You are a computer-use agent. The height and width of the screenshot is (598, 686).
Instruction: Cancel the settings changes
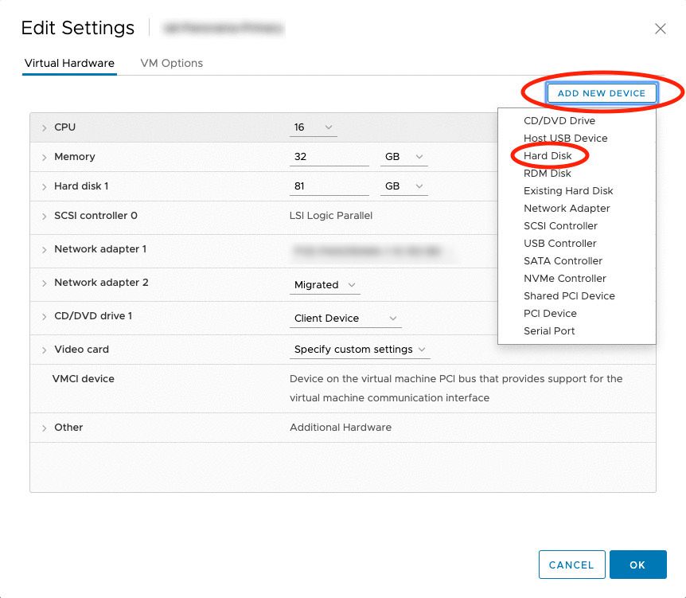[x=571, y=565]
